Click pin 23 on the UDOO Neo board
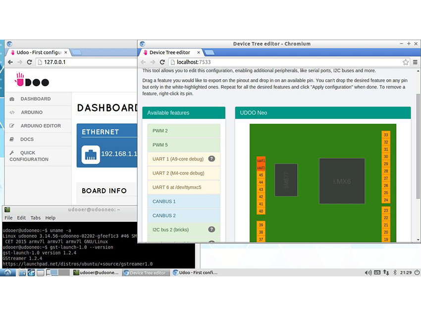 point(386,211)
